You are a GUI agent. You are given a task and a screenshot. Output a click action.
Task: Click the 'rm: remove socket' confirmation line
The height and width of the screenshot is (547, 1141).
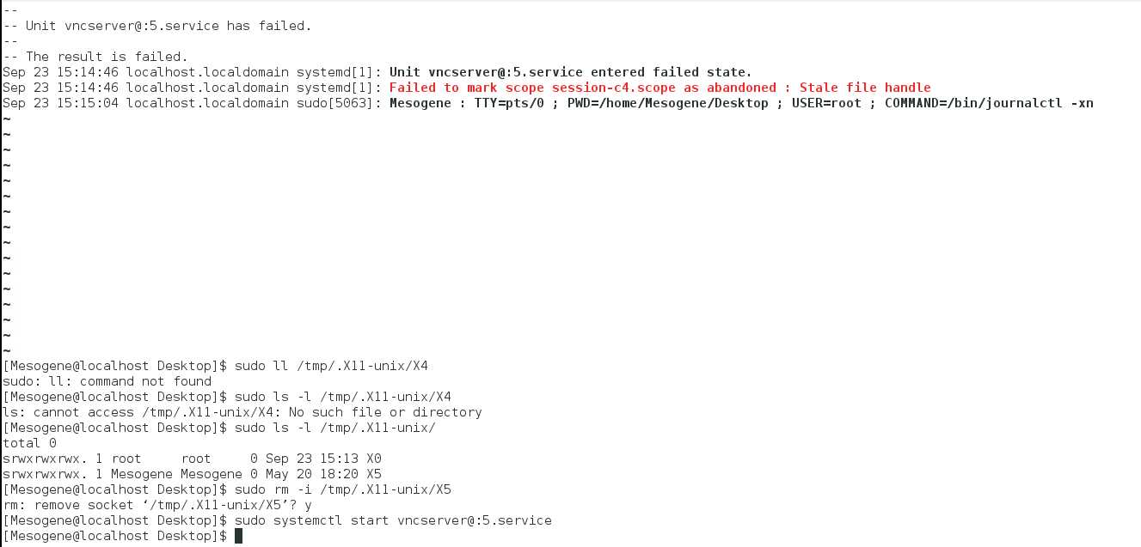coord(157,505)
